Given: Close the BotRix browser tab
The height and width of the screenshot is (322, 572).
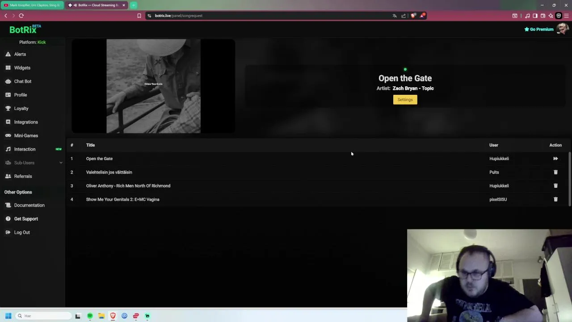Looking at the screenshot, I should tap(124, 5).
